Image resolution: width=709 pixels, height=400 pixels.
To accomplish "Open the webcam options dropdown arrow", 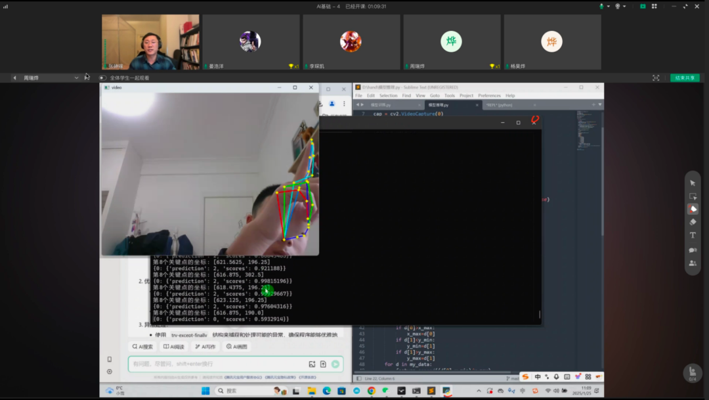I will tap(624, 7).
